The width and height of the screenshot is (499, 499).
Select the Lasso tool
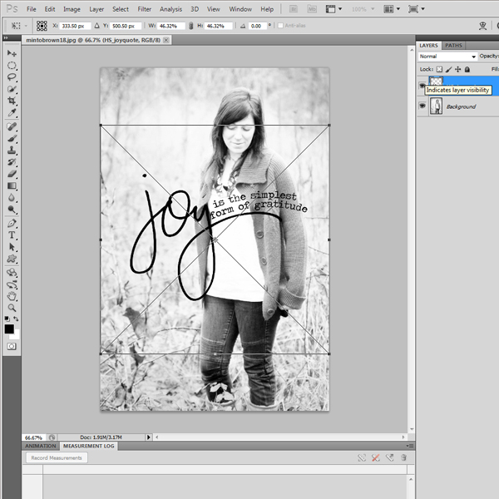pyautogui.click(x=12, y=77)
